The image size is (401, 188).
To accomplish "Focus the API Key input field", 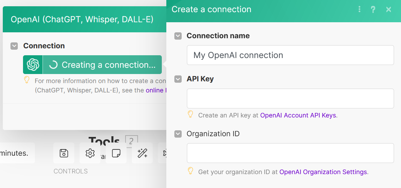I will point(290,98).
